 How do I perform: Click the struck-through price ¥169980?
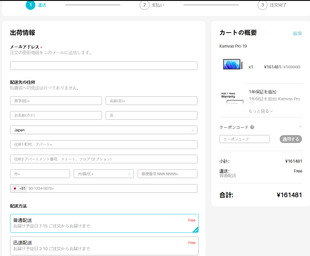click(292, 67)
